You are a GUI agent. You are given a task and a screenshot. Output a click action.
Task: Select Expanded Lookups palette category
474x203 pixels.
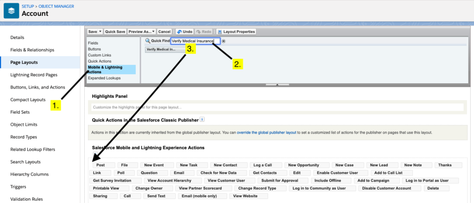tap(104, 78)
